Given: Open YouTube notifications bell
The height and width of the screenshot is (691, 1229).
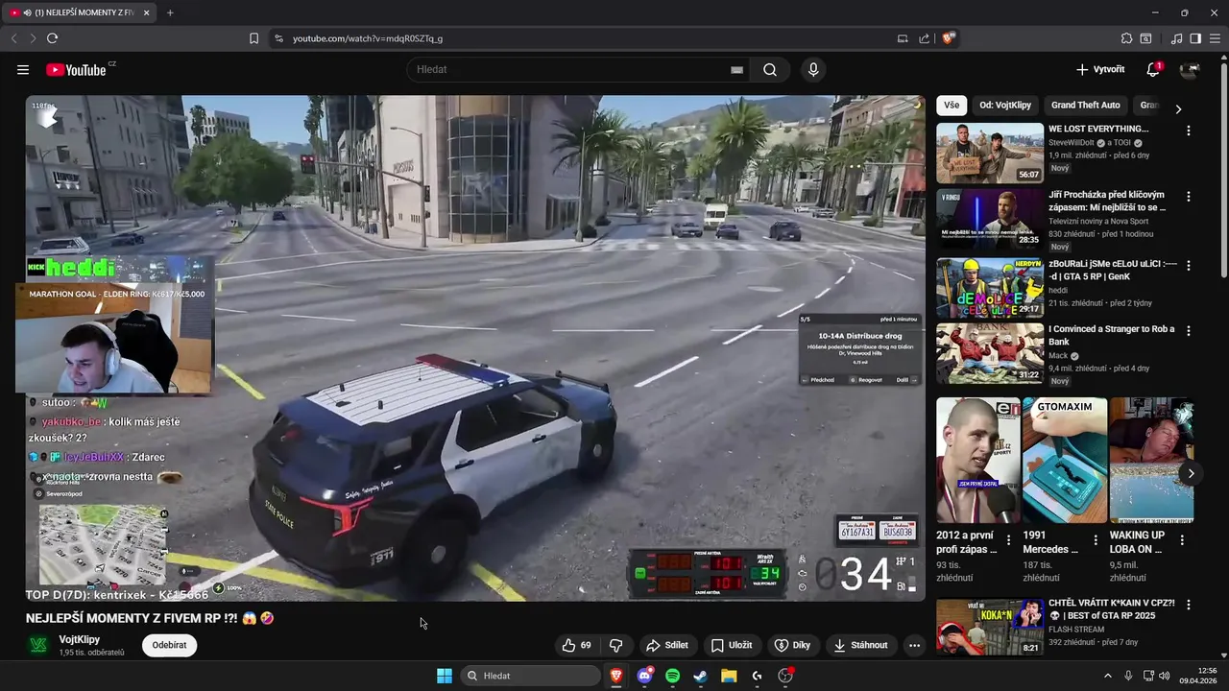Looking at the screenshot, I should [1153, 69].
